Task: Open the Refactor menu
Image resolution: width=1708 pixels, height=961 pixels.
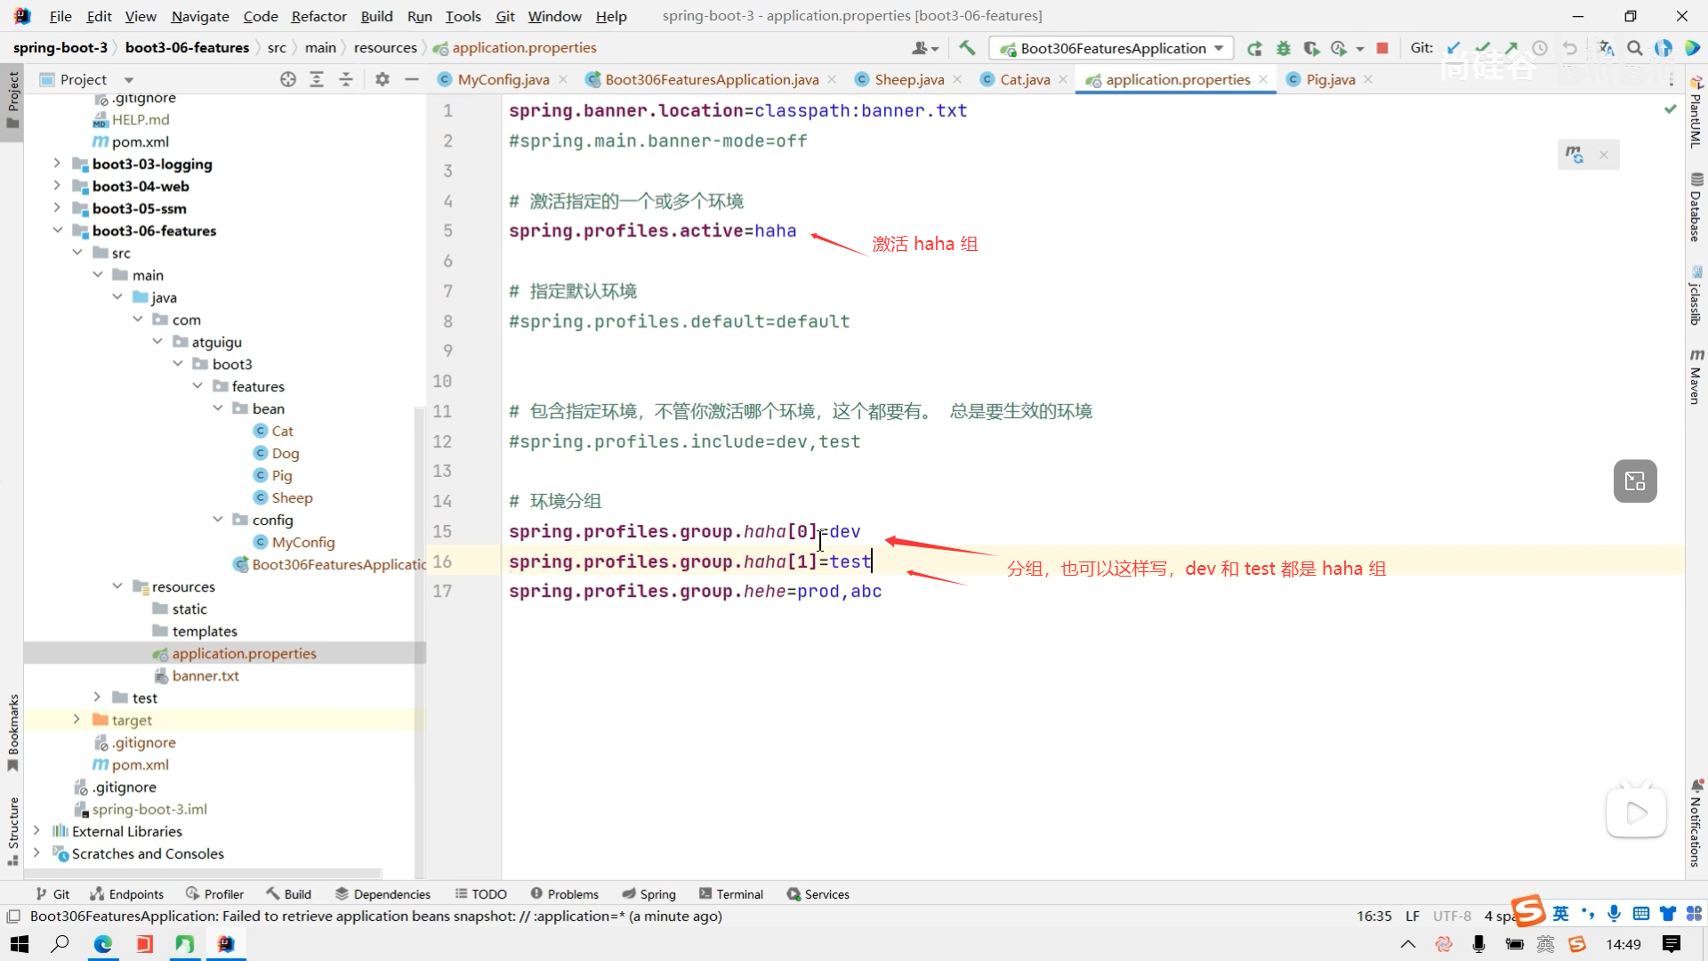Action: 318,16
